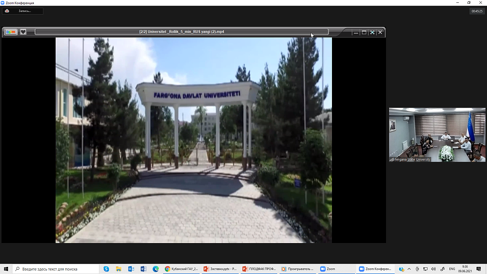Image resolution: width=487 pixels, height=274 pixels.
Task: Switch to the Zoom taskbar item
Action: tap(337, 269)
